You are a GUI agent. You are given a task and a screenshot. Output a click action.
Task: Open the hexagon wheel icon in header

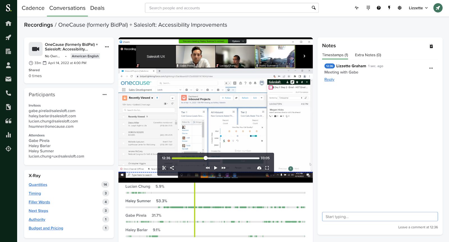pyautogui.click(x=400, y=8)
